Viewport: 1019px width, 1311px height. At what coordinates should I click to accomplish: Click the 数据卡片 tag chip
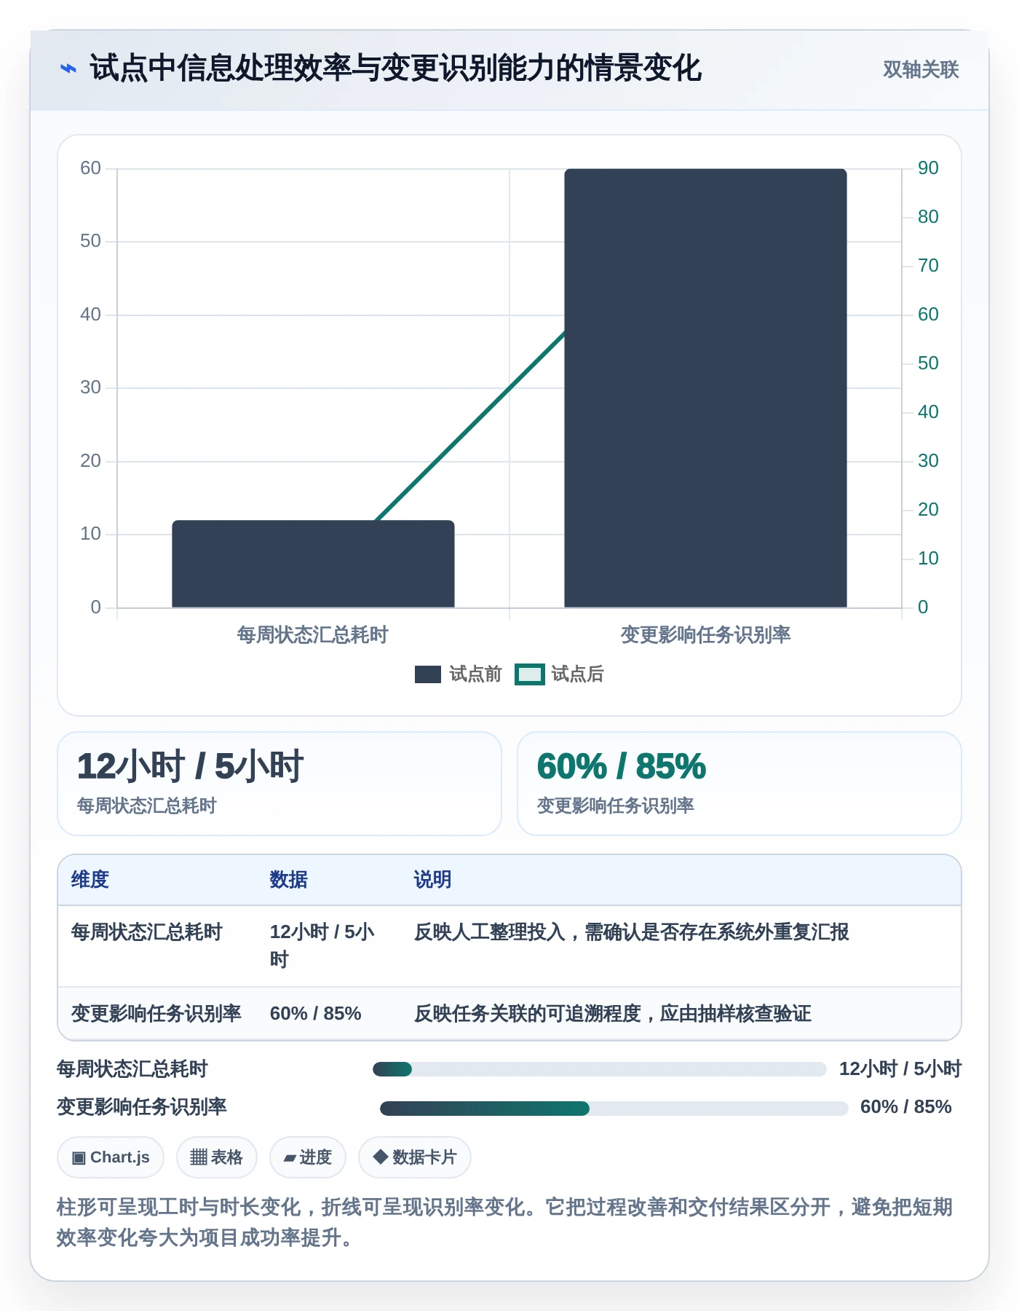click(x=415, y=1157)
